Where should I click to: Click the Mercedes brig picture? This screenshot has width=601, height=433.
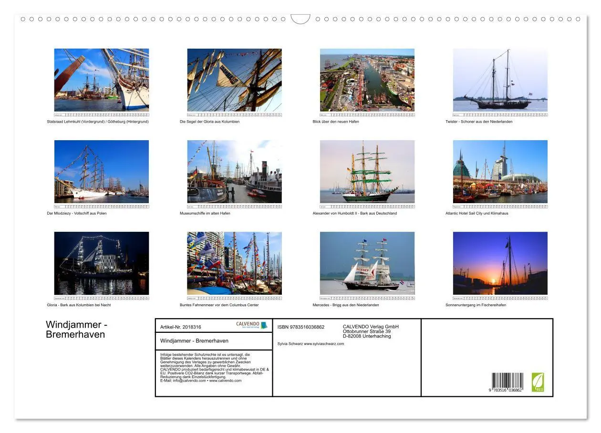[x=366, y=264]
